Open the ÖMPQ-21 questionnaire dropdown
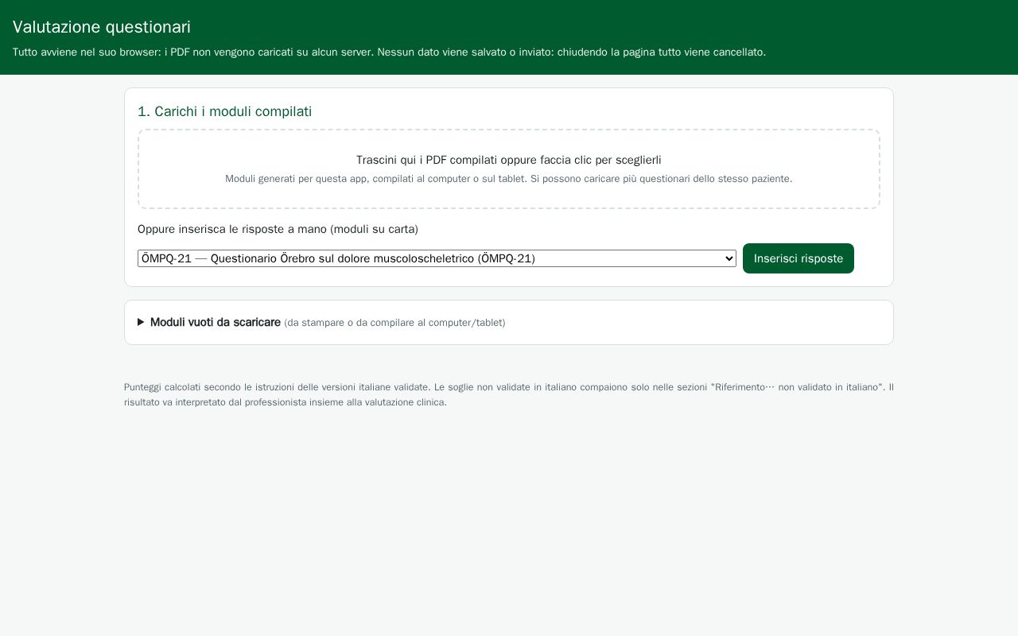Image resolution: width=1018 pixels, height=636 pixels. pyautogui.click(x=437, y=258)
